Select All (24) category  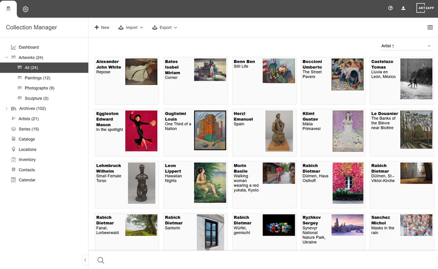44,67
